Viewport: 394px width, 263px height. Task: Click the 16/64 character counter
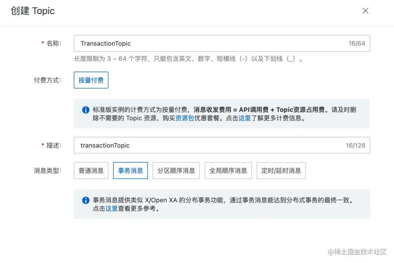pyautogui.click(x=356, y=43)
